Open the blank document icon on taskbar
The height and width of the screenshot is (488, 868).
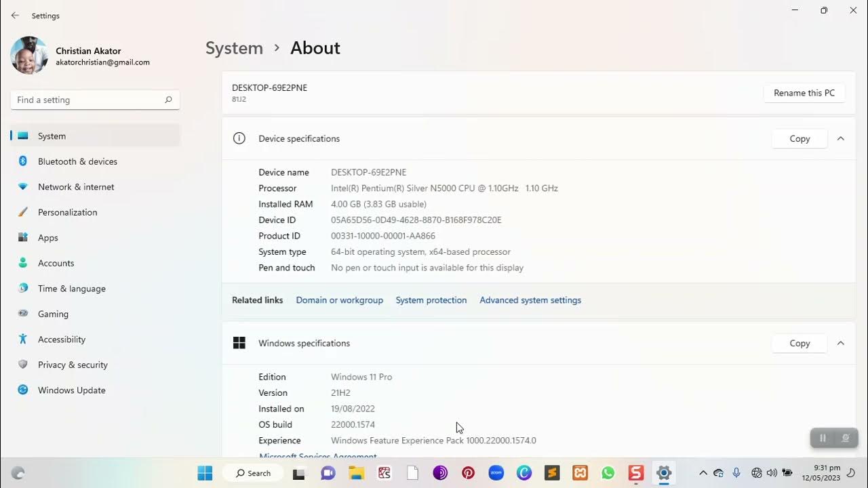[412, 473]
